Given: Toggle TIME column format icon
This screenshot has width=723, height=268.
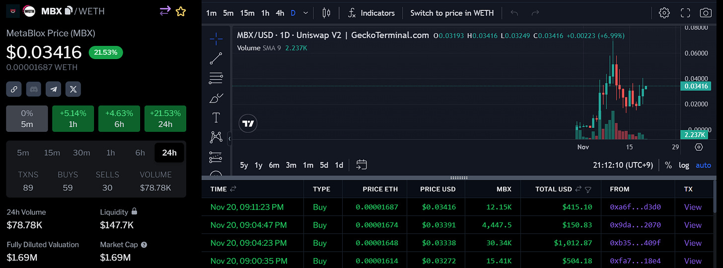Looking at the screenshot, I should click(x=233, y=189).
